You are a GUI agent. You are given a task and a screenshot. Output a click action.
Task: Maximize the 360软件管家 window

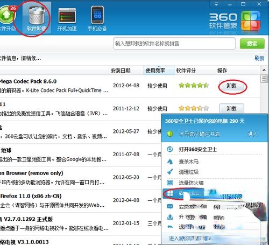[x=243, y=4]
